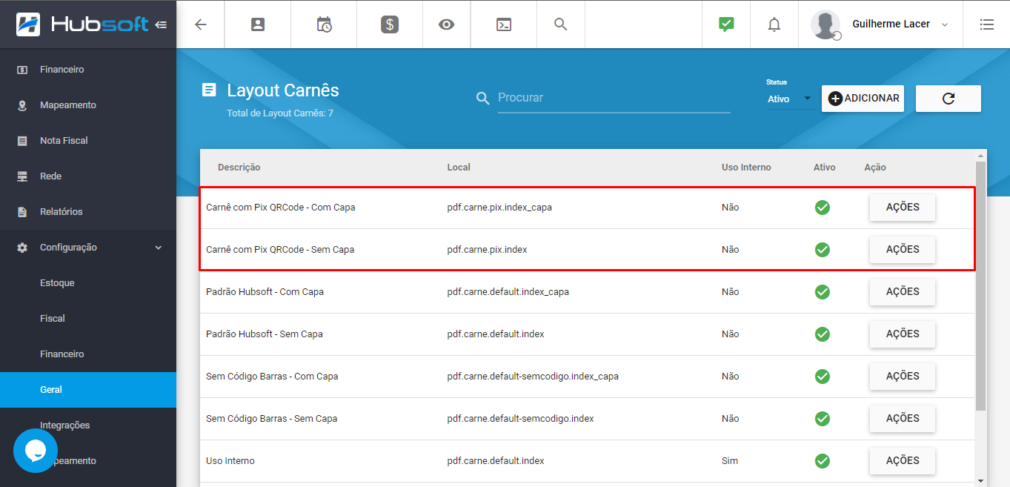Open AÇÕES for Sem Código Barras Sem Capa
The width and height of the screenshot is (1010, 487).
click(903, 419)
